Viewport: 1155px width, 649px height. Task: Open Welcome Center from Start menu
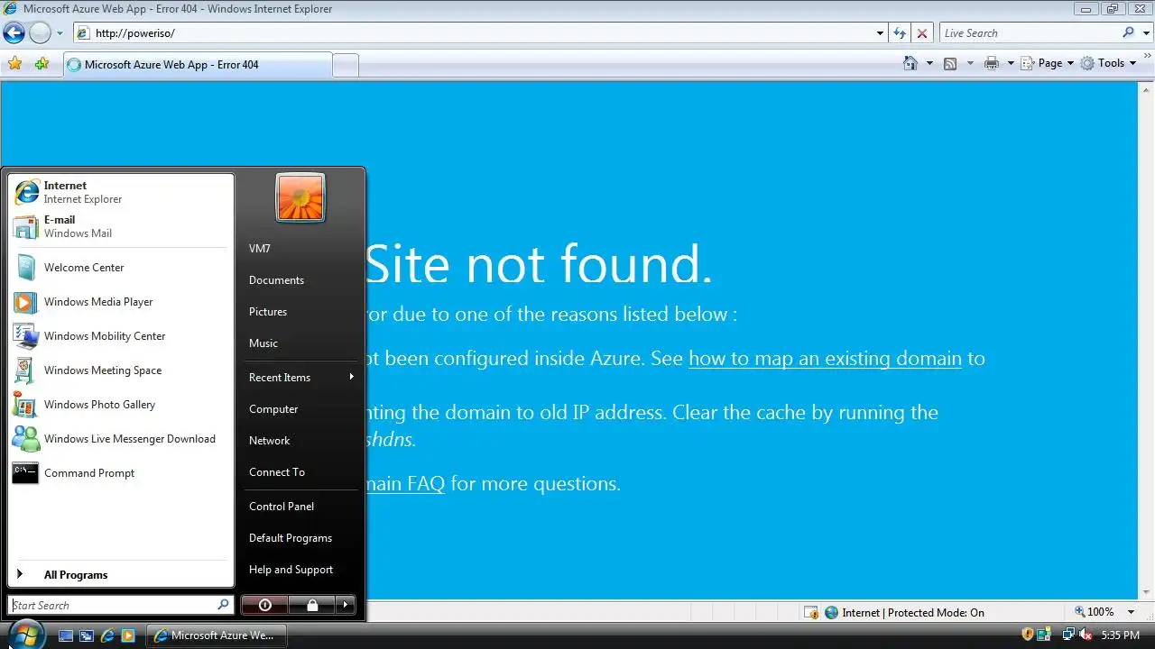[121, 268]
